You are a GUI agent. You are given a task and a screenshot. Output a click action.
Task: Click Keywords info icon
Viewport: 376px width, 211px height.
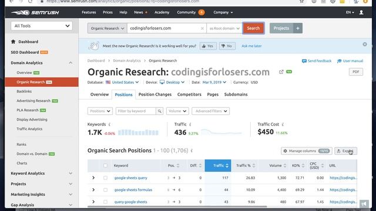pos(110,124)
